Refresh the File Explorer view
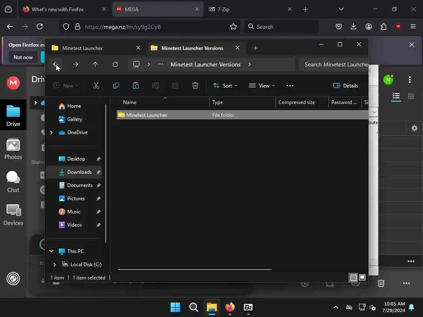 point(115,64)
